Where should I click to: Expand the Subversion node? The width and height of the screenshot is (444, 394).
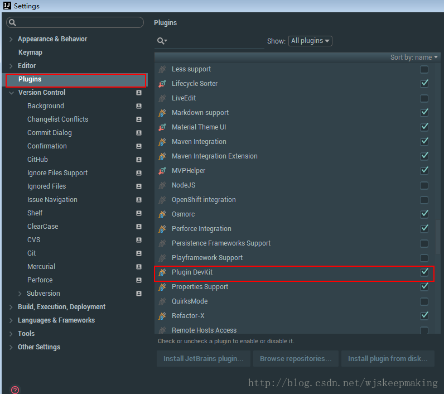tap(20, 294)
